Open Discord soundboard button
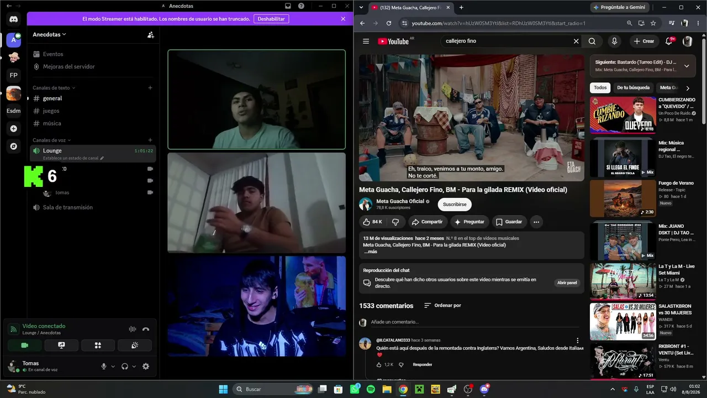 [134, 345]
